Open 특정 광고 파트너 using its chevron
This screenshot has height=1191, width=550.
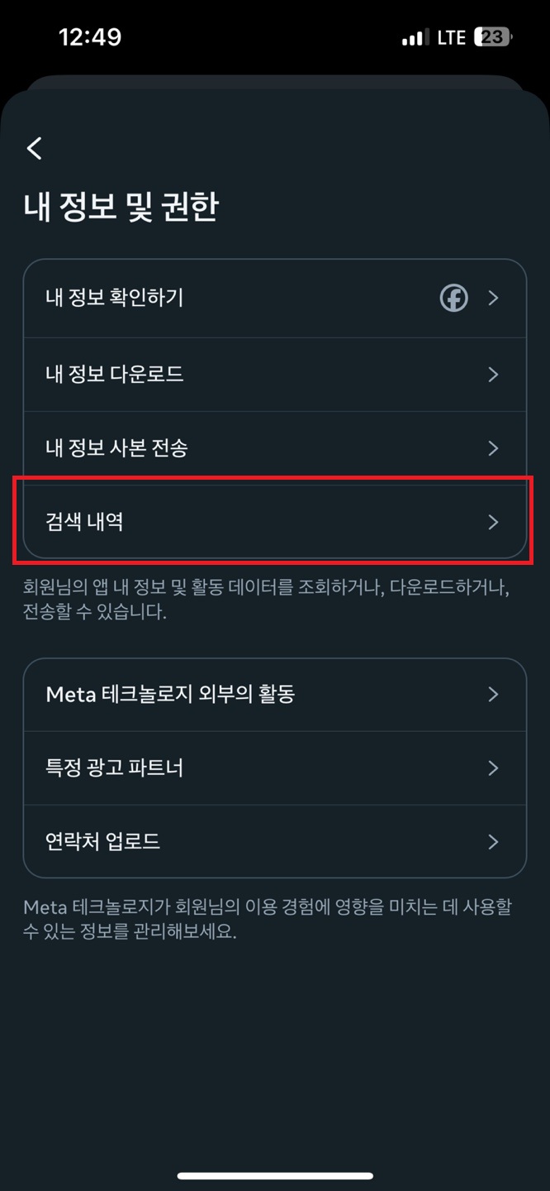[x=493, y=768]
